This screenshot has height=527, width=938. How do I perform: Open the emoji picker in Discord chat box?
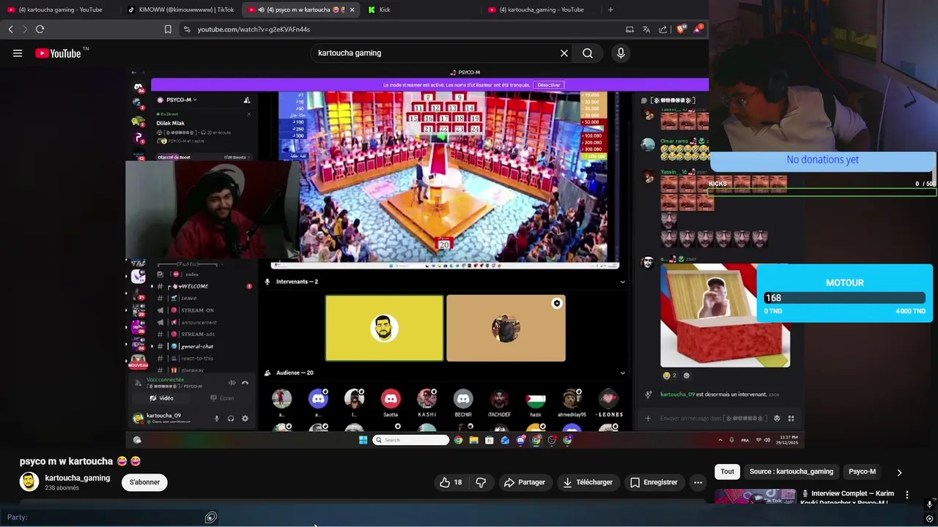click(777, 418)
